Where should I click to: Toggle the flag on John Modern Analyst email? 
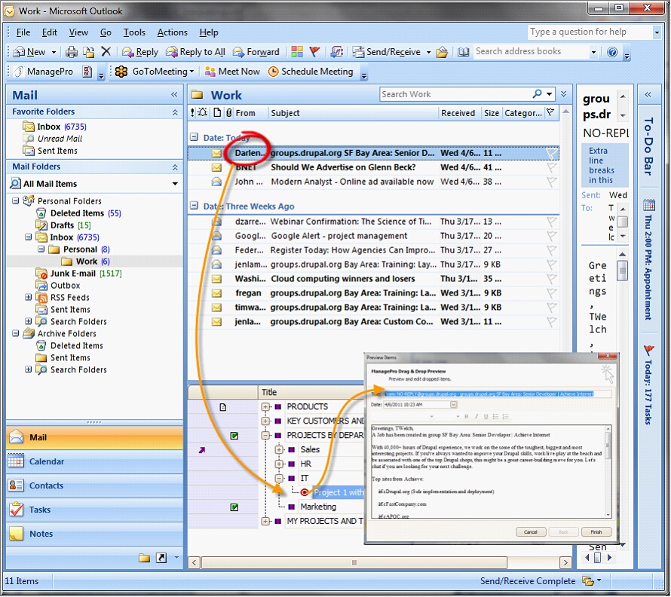[552, 182]
